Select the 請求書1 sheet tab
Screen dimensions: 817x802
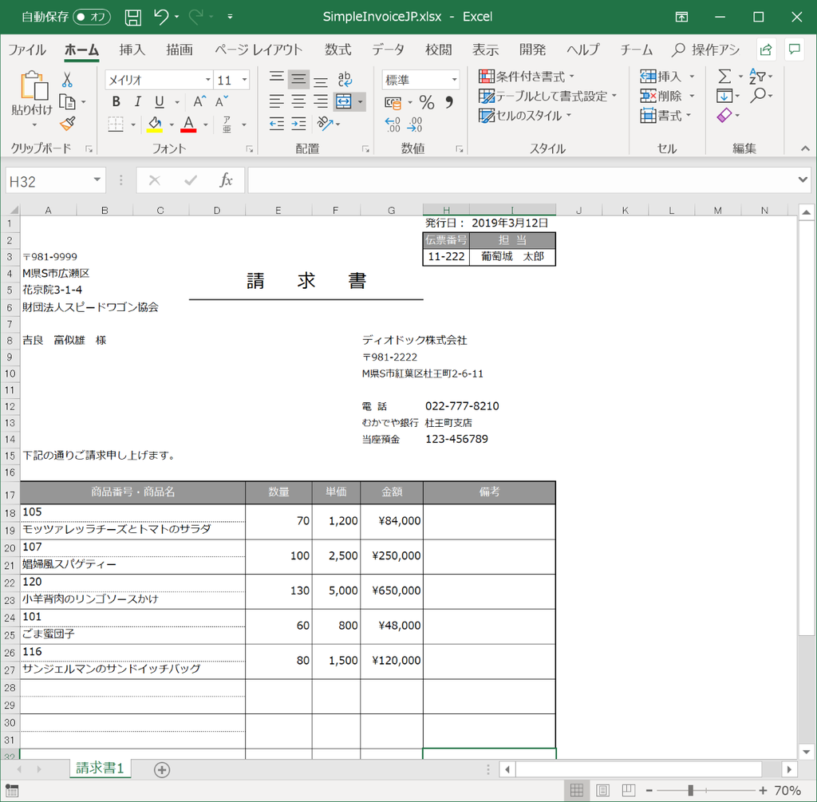pyautogui.click(x=100, y=768)
